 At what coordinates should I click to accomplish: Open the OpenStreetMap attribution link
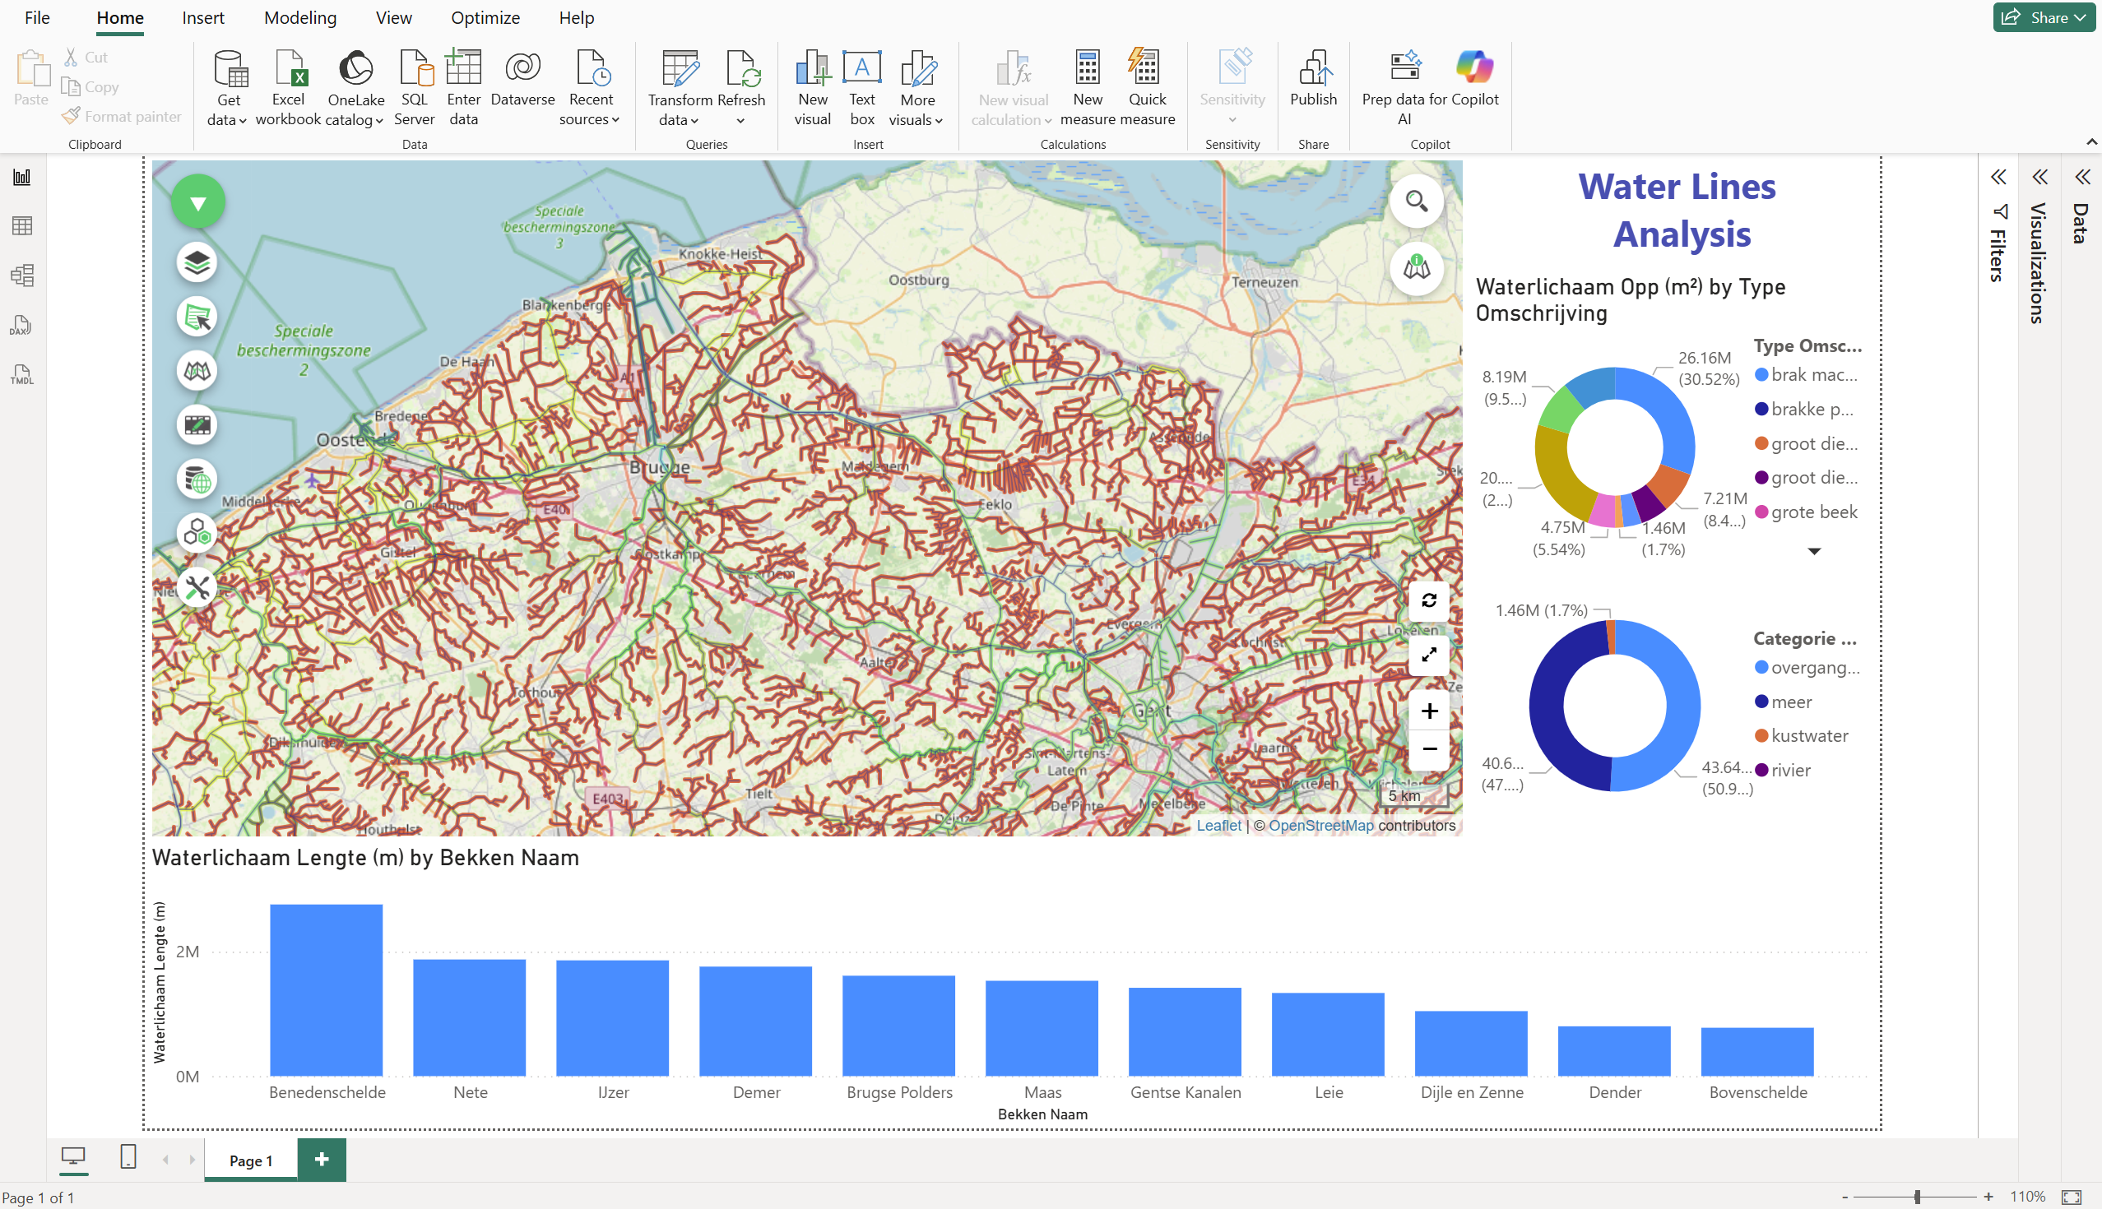point(1320,826)
